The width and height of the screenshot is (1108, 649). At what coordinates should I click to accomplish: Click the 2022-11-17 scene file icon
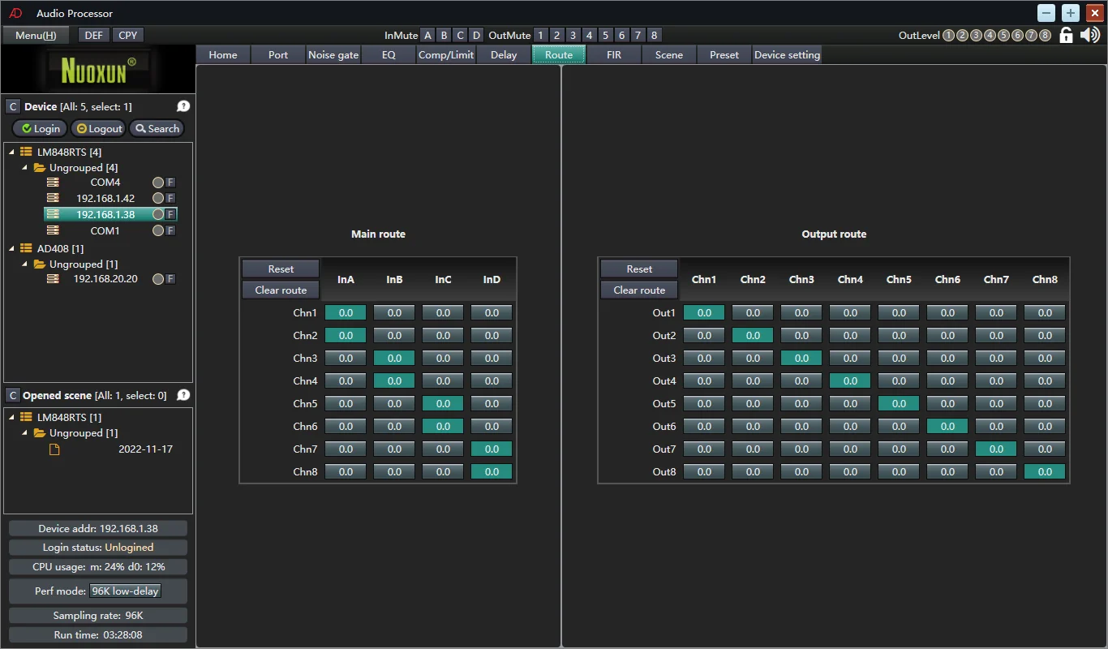54,449
